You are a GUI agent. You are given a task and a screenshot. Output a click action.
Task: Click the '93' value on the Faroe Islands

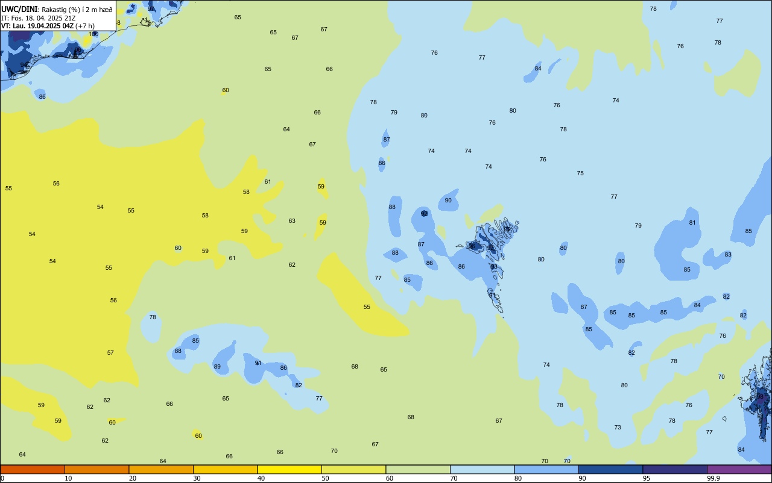[x=494, y=267]
